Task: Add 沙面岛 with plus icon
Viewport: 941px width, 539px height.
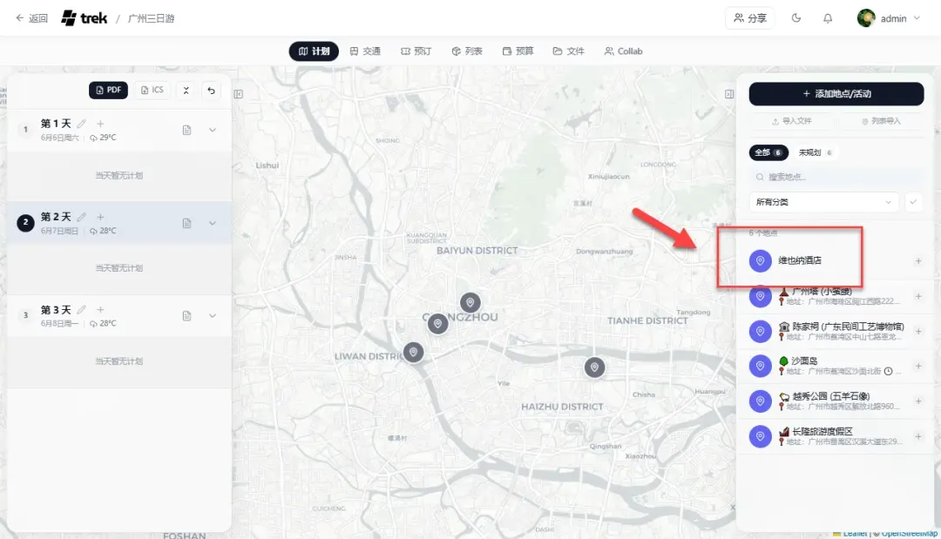Action: pos(918,366)
